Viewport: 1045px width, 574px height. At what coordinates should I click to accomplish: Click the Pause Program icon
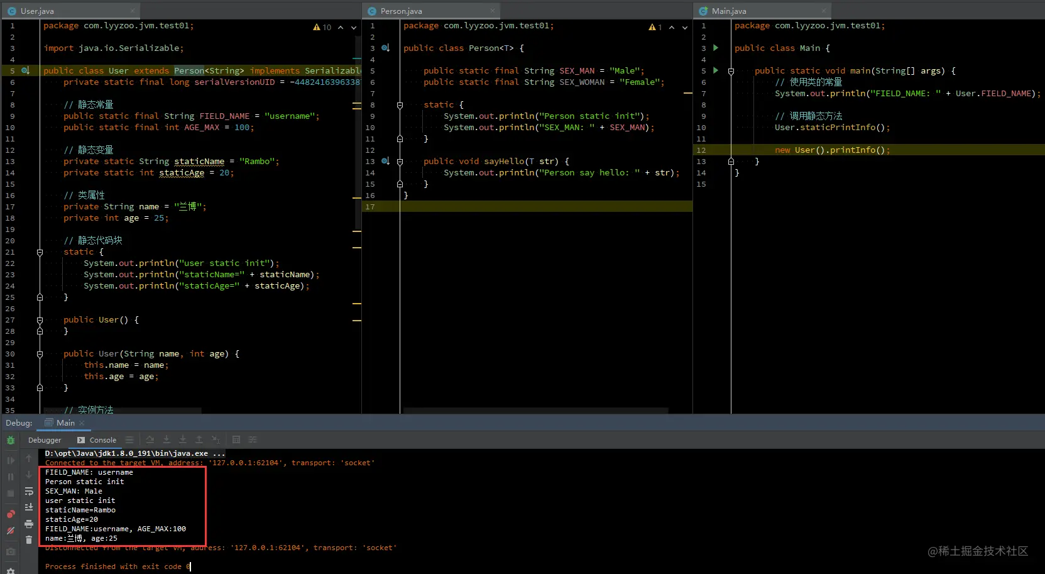click(11, 477)
